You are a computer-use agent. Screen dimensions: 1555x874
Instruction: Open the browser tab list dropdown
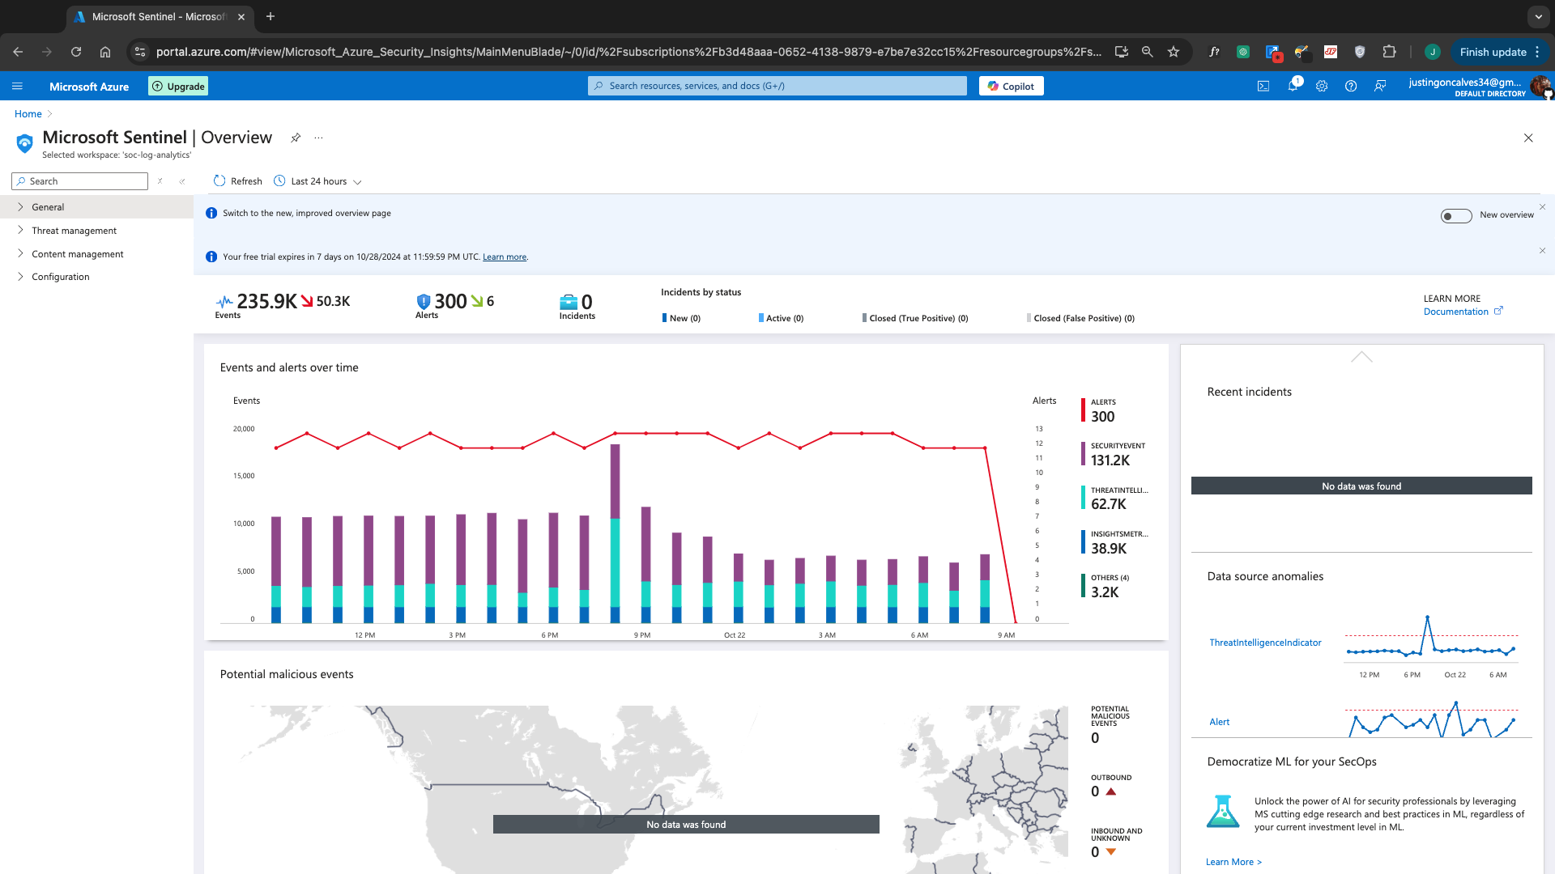coord(1538,16)
